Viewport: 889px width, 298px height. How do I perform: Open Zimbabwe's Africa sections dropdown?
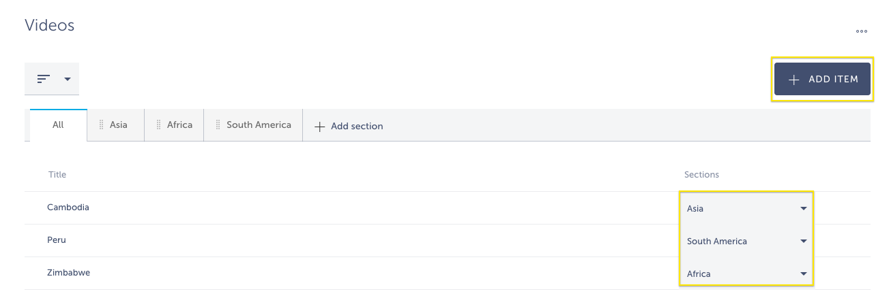[746, 274]
